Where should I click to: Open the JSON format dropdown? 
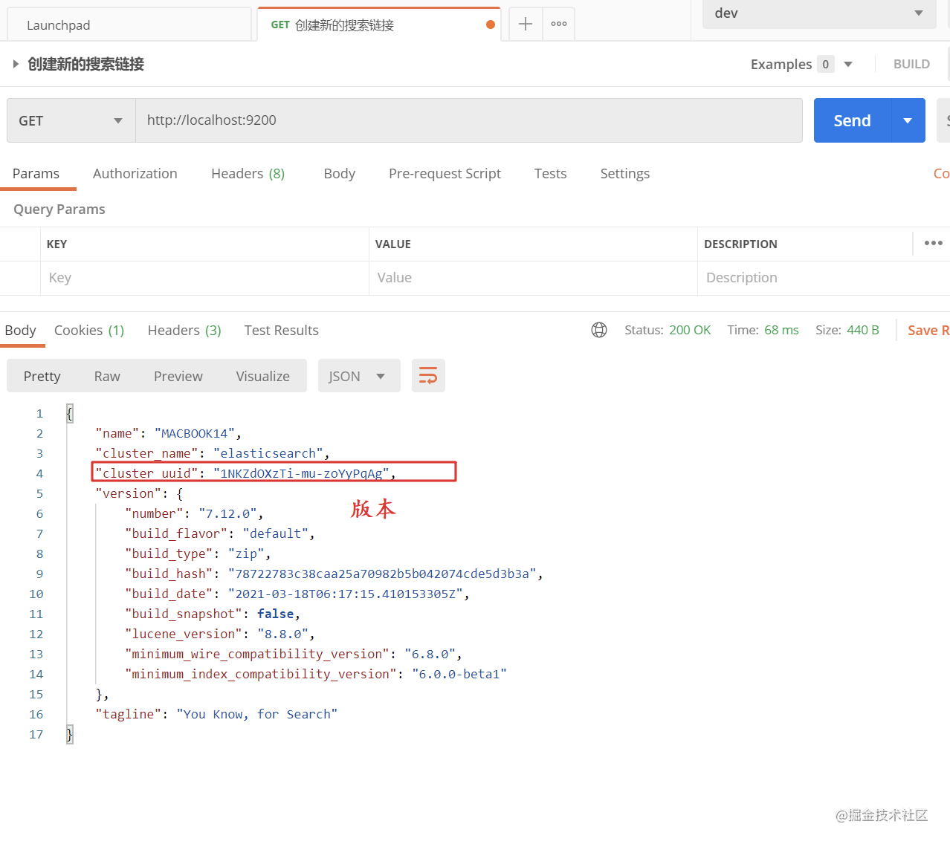point(359,376)
